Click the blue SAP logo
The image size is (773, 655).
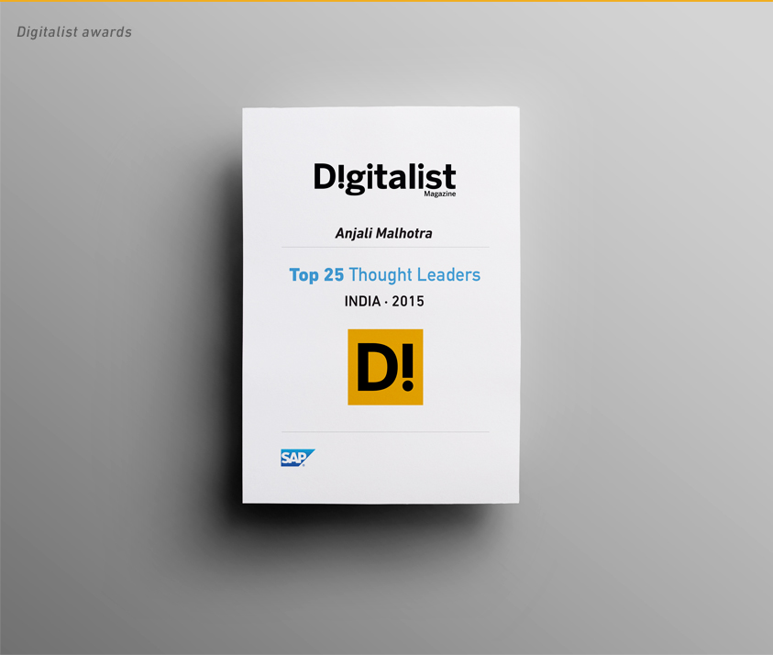click(x=297, y=458)
